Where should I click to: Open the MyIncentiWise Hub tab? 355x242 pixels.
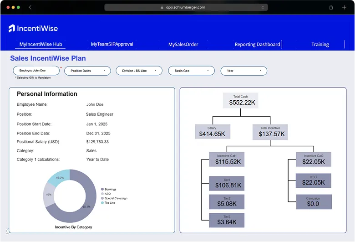[x=41, y=44]
